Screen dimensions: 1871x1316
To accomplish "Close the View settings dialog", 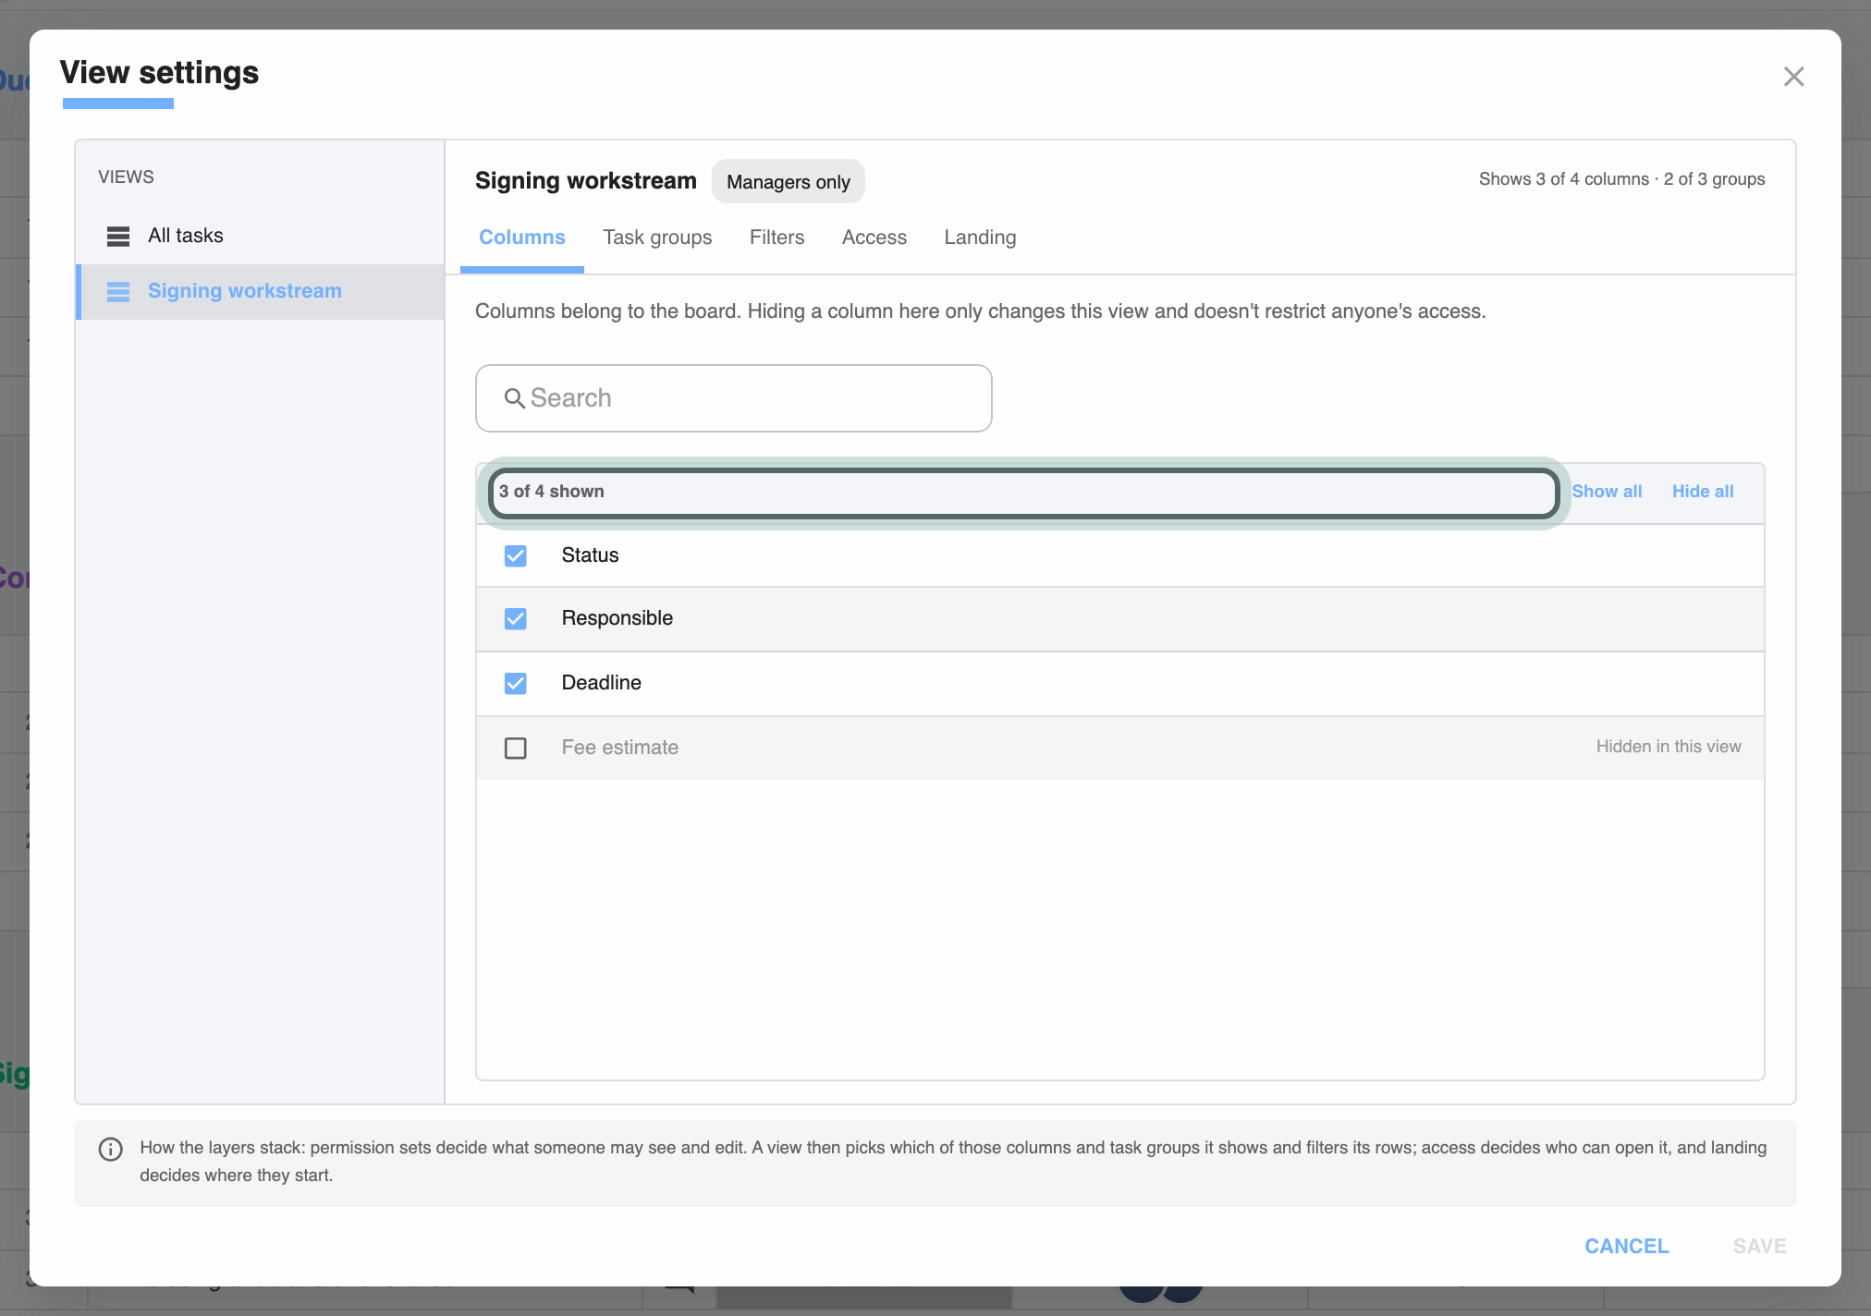I will pos(1793,77).
